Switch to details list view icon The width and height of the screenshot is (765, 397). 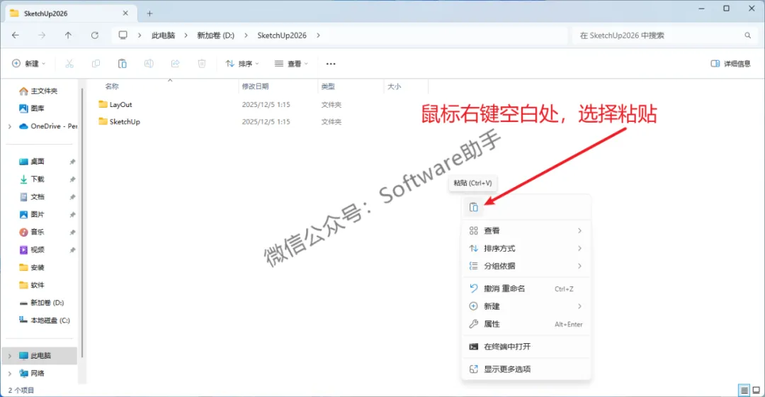(744, 390)
